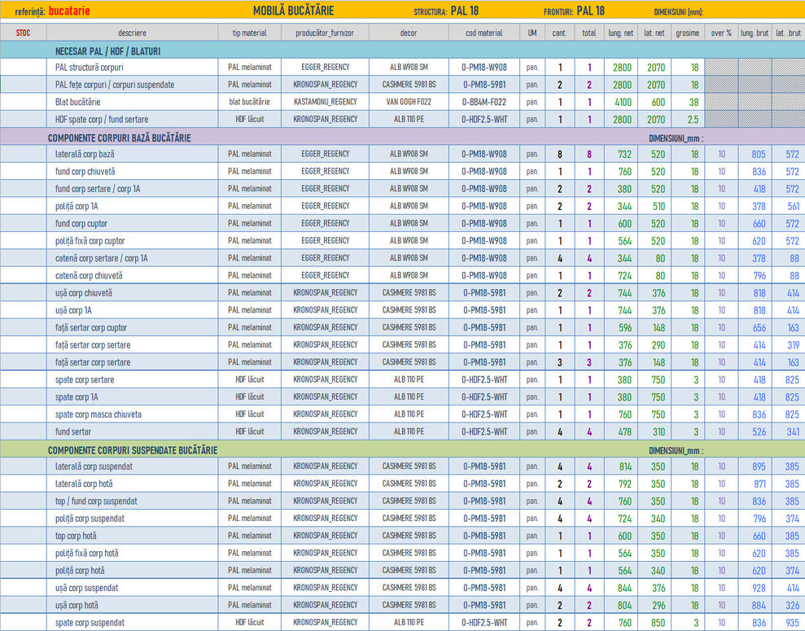Click the 'VAN GOGH F022' decor cell
805x631 pixels.
pos(409,102)
